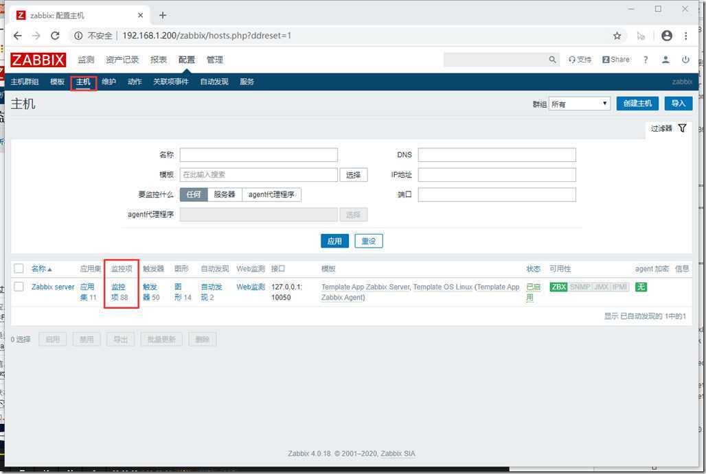Tick the Zabbix server row checkbox
706x474 pixels.
click(19, 287)
